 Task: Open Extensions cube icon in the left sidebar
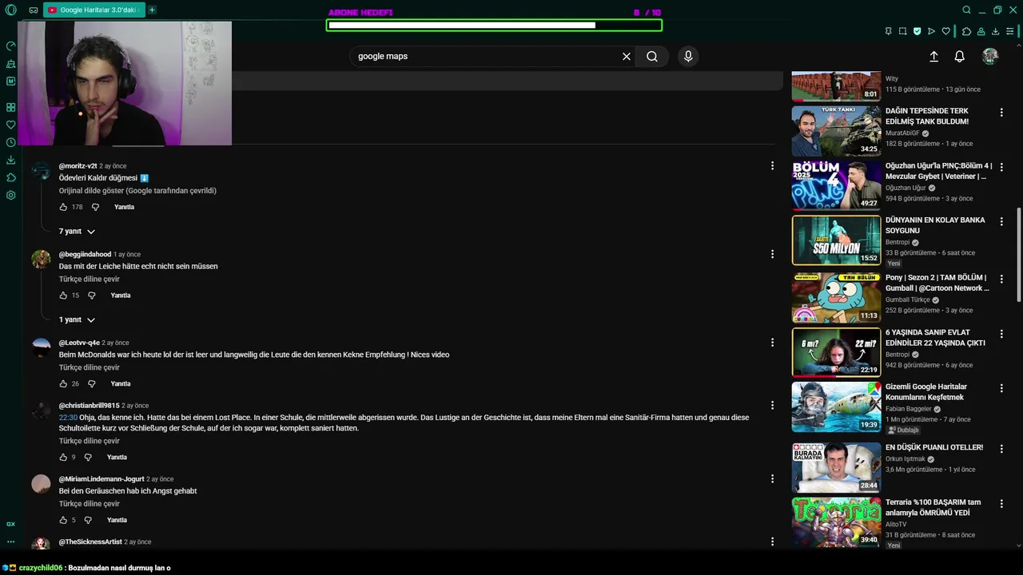pos(11,177)
